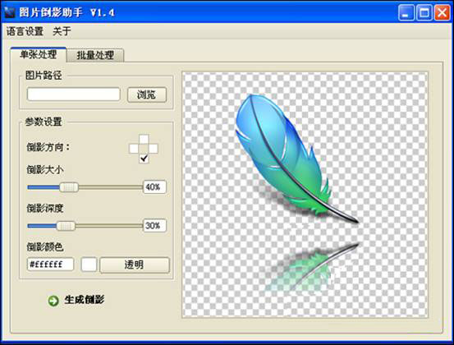Select the left reflection direction checkbox
Image resolution: width=454 pixels, height=345 pixels.
[x=134, y=149]
